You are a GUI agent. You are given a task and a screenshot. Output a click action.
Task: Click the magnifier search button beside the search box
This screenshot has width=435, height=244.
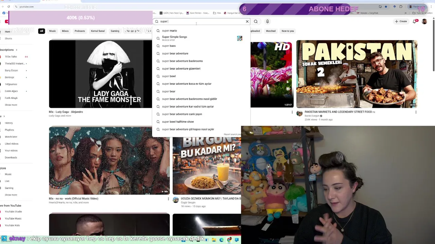click(x=256, y=21)
